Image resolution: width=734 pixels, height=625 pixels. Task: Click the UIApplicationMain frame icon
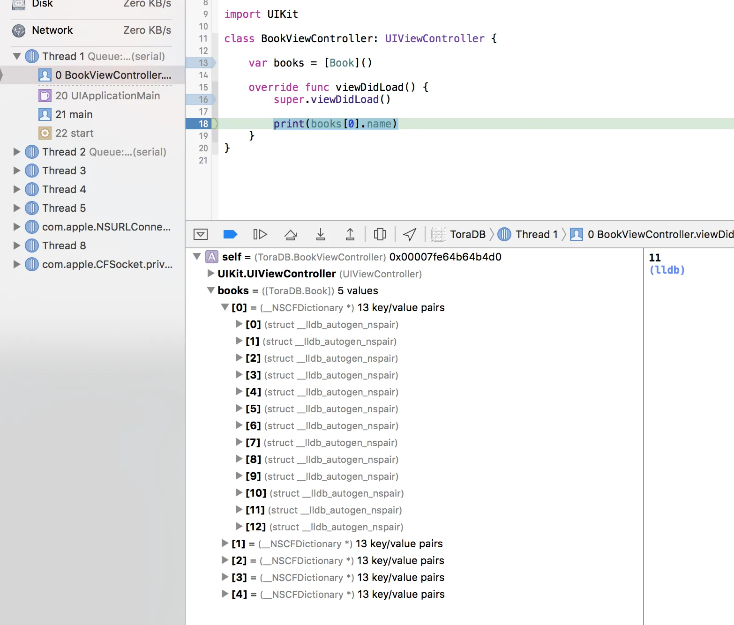(45, 96)
